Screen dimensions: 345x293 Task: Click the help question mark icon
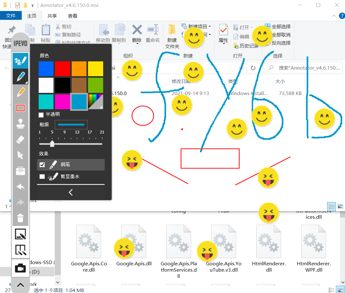point(342,16)
